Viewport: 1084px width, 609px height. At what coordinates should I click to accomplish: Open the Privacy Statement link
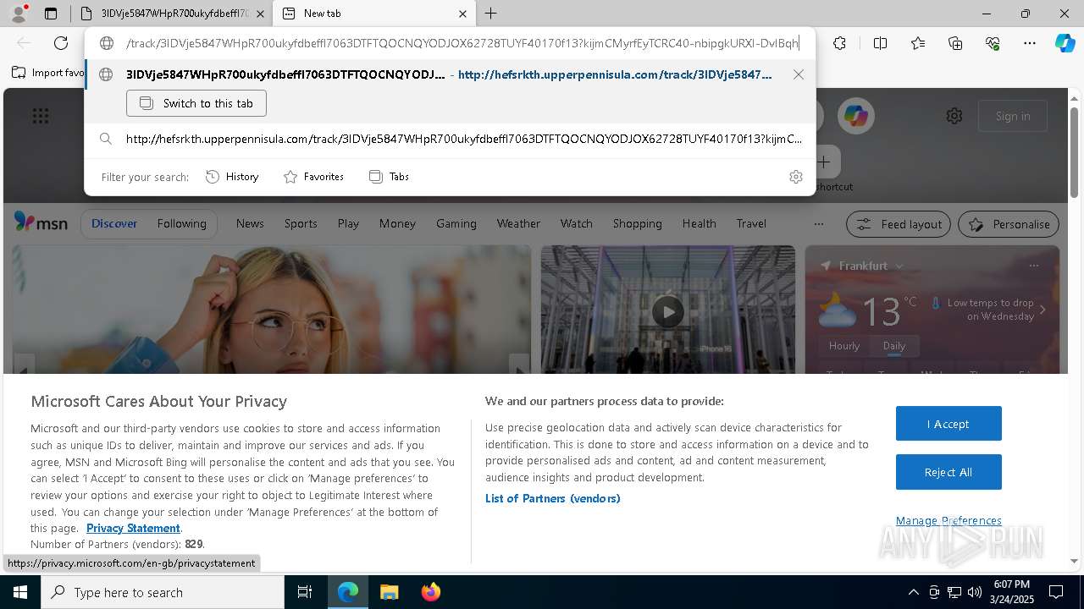[x=133, y=528]
